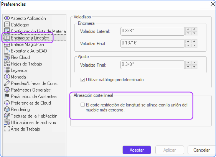Click right up arrow for Ajuste Voladizo Final
Image resolution: width=216 pixels, height=157 pixels.
click(x=195, y=63)
